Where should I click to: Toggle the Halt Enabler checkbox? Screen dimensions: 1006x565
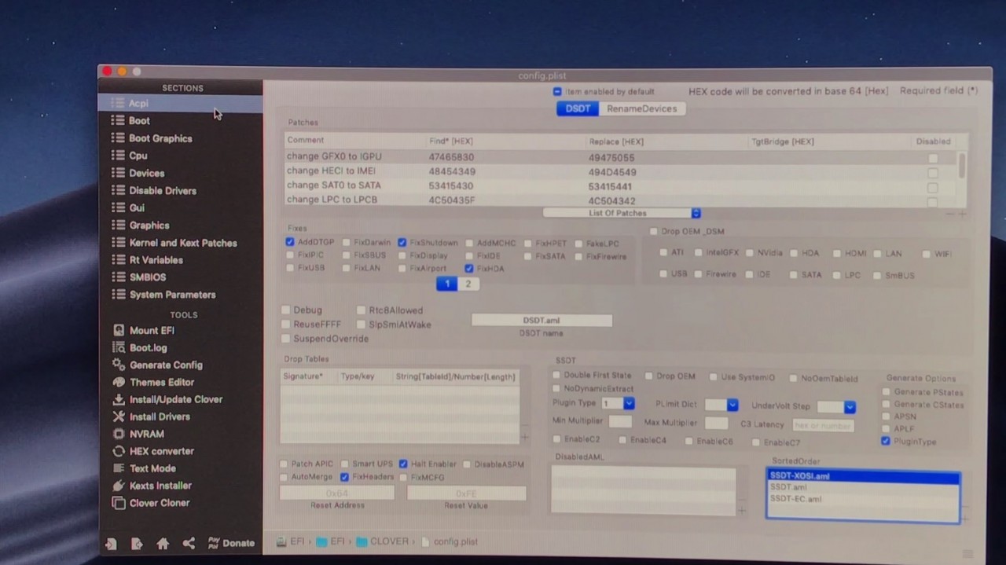[403, 464]
